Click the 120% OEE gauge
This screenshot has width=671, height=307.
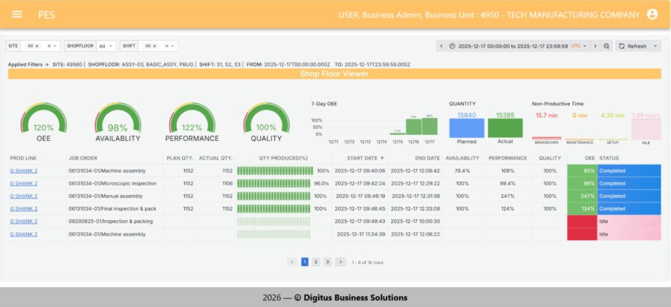coord(44,117)
